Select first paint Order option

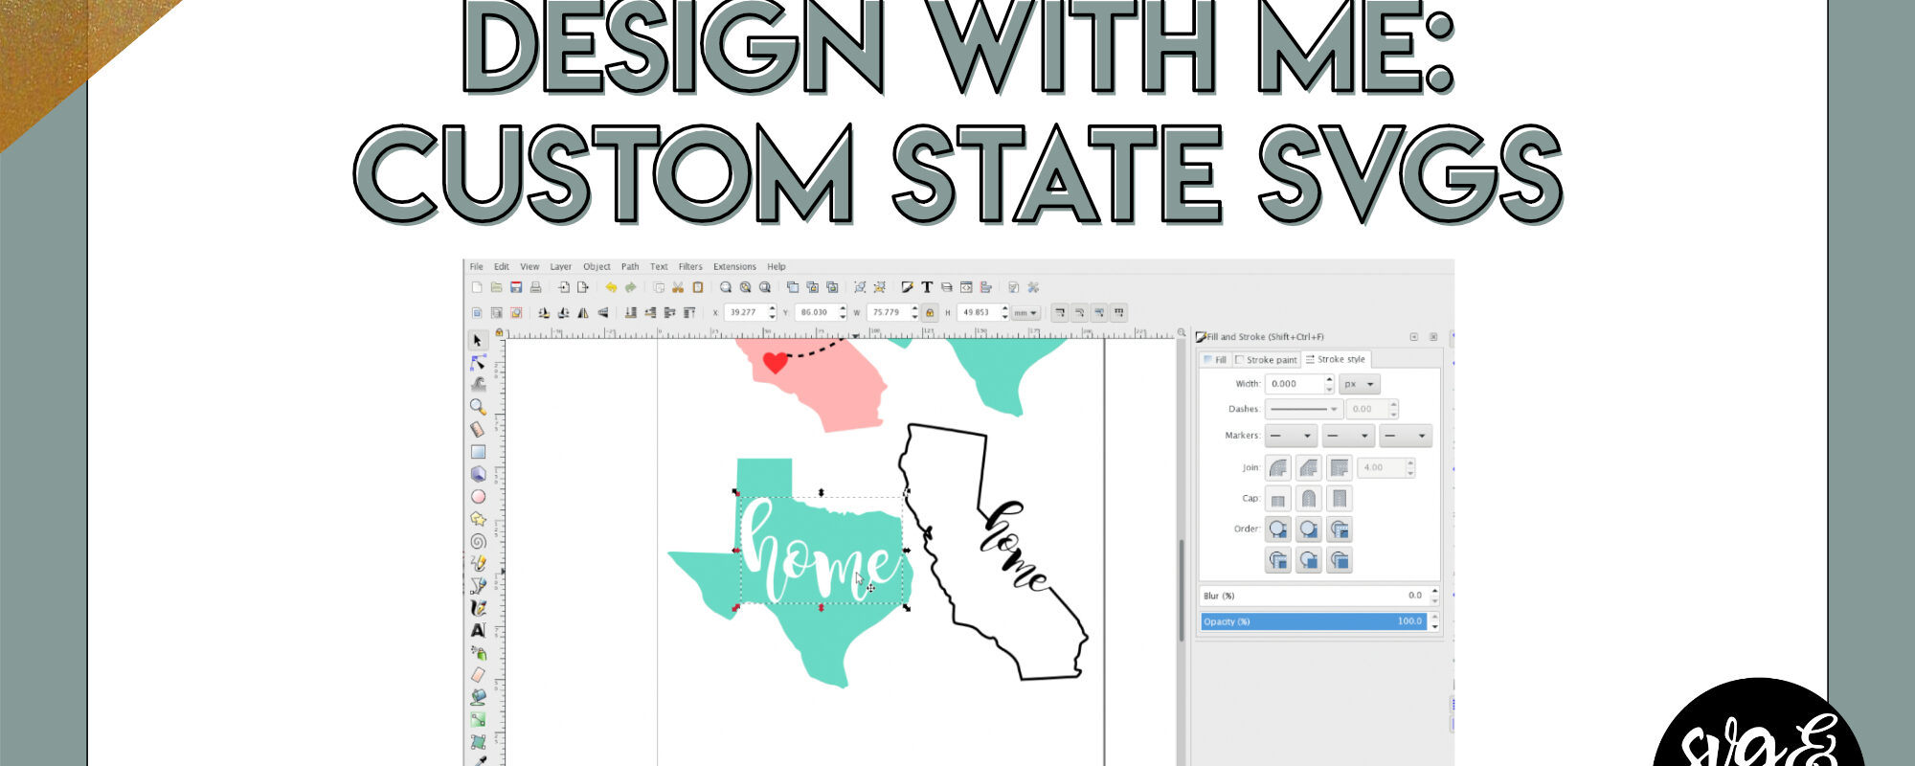pos(1278,529)
